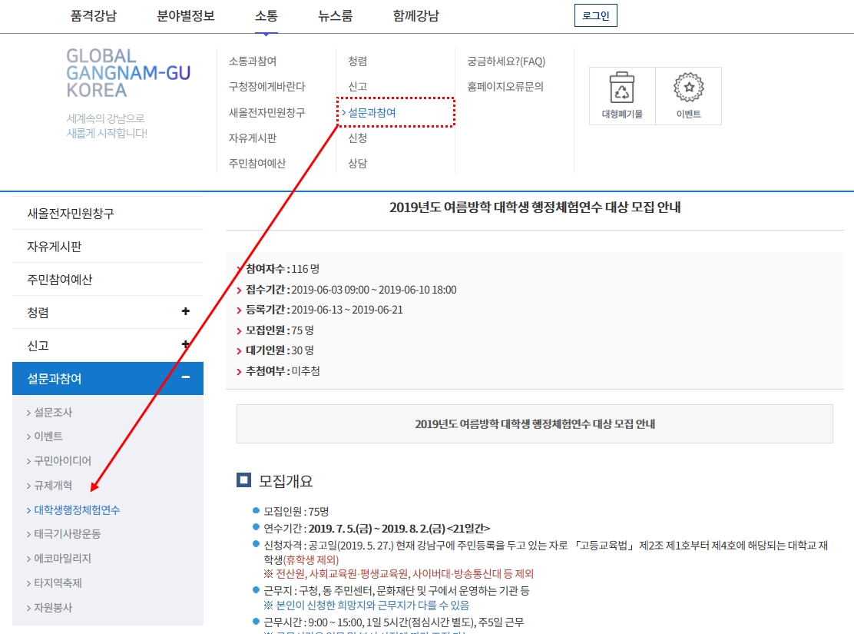Click the page title 2019년도 여름방학 대학생 행정체험연수
Viewport: 854px width, 634px height.
click(535, 207)
